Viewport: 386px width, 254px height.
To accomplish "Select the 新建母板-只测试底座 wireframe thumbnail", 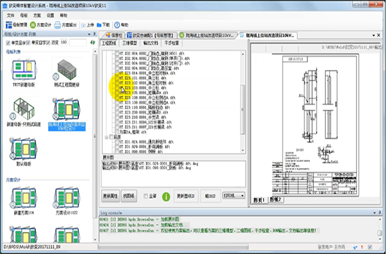I will tap(24, 108).
